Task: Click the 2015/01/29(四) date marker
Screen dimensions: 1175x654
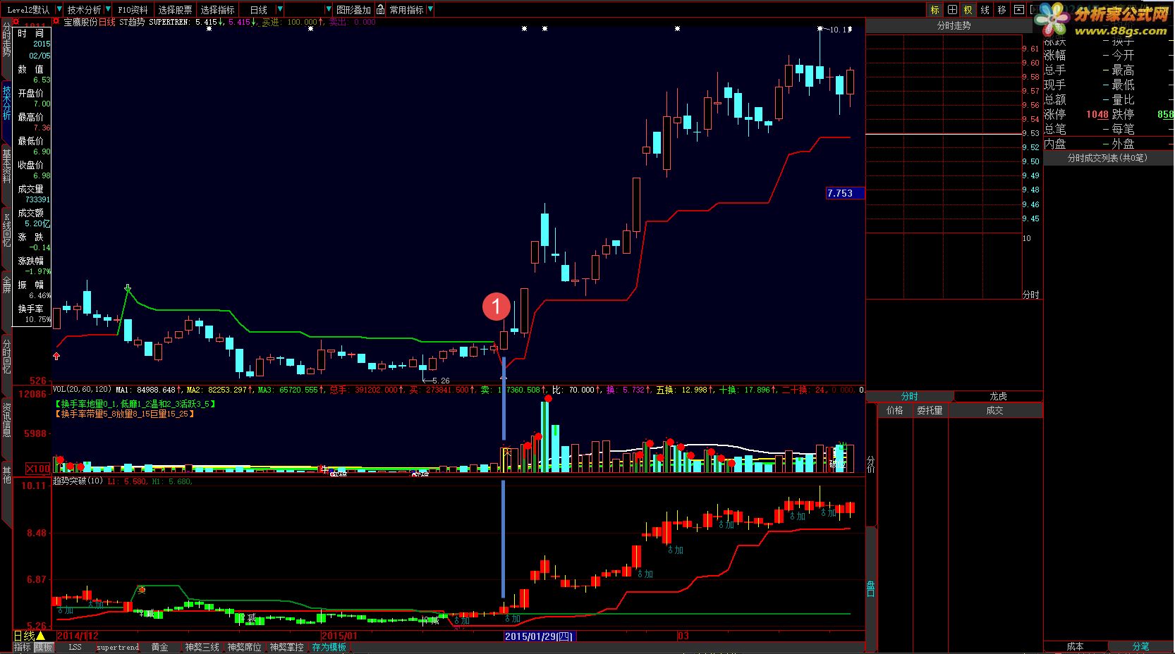Action: click(540, 636)
